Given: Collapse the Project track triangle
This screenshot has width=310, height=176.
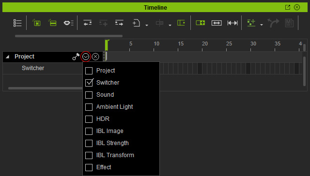Looking at the screenshot, I should tap(8, 57).
